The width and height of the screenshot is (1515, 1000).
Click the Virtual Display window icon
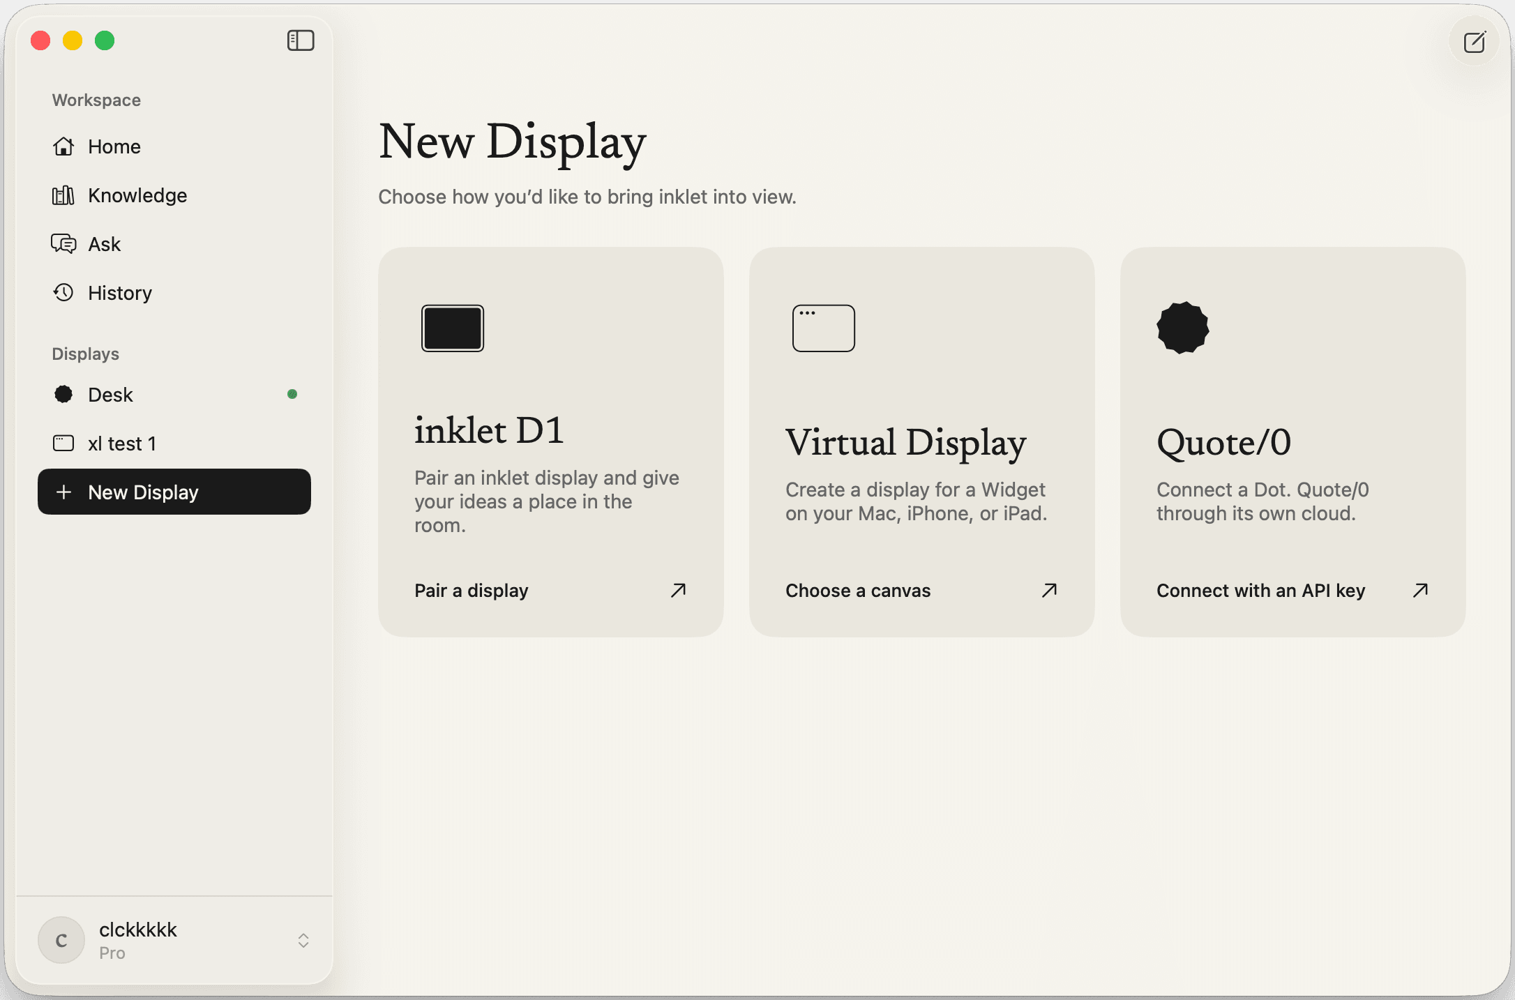(824, 328)
